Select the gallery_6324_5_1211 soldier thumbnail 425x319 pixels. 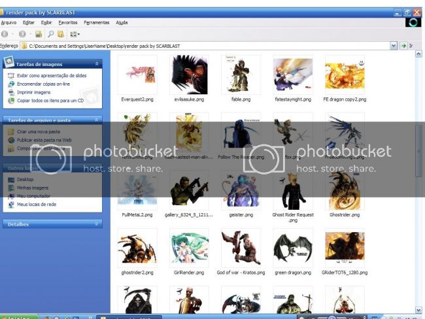click(189, 190)
